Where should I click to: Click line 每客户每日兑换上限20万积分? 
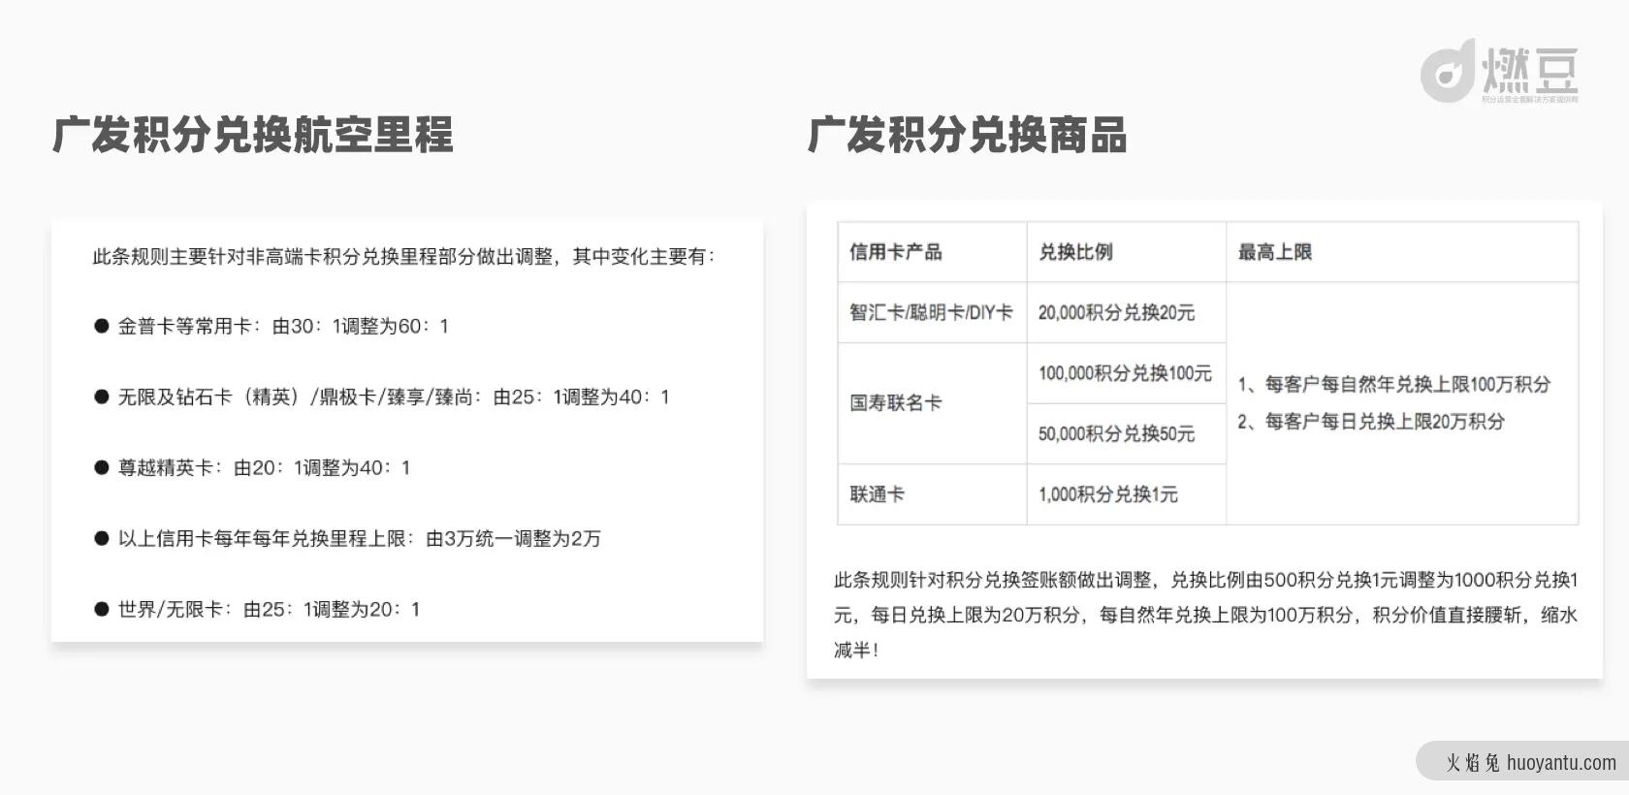point(1371,422)
